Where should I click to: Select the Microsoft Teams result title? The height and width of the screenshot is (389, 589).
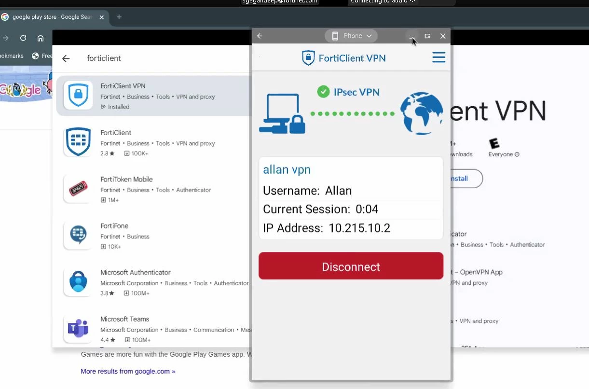(124, 319)
